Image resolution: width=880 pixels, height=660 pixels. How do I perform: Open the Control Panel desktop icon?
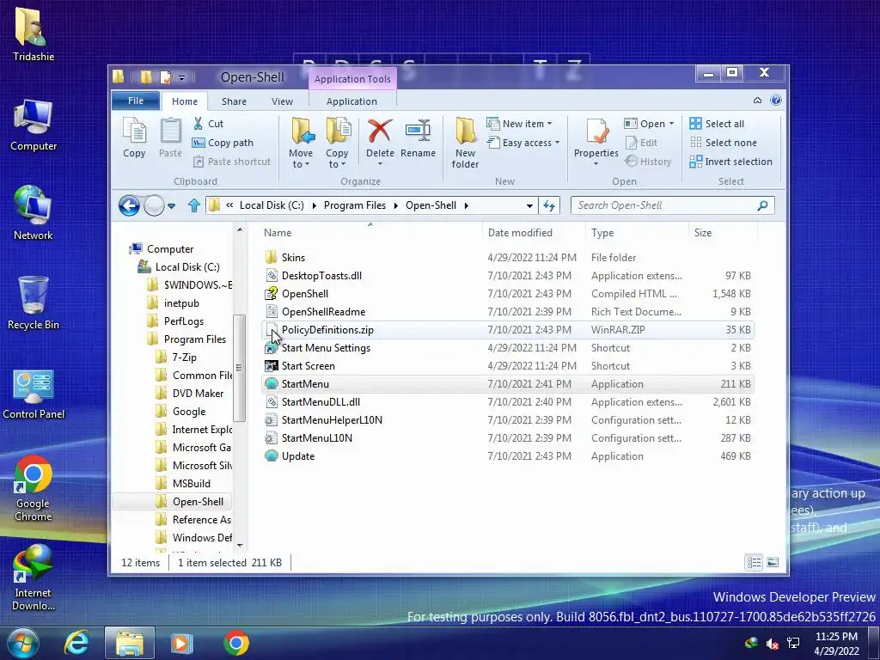pos(34,394)
